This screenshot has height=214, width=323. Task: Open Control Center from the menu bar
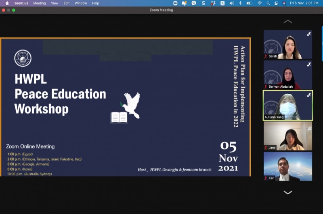tap(276, 3)
